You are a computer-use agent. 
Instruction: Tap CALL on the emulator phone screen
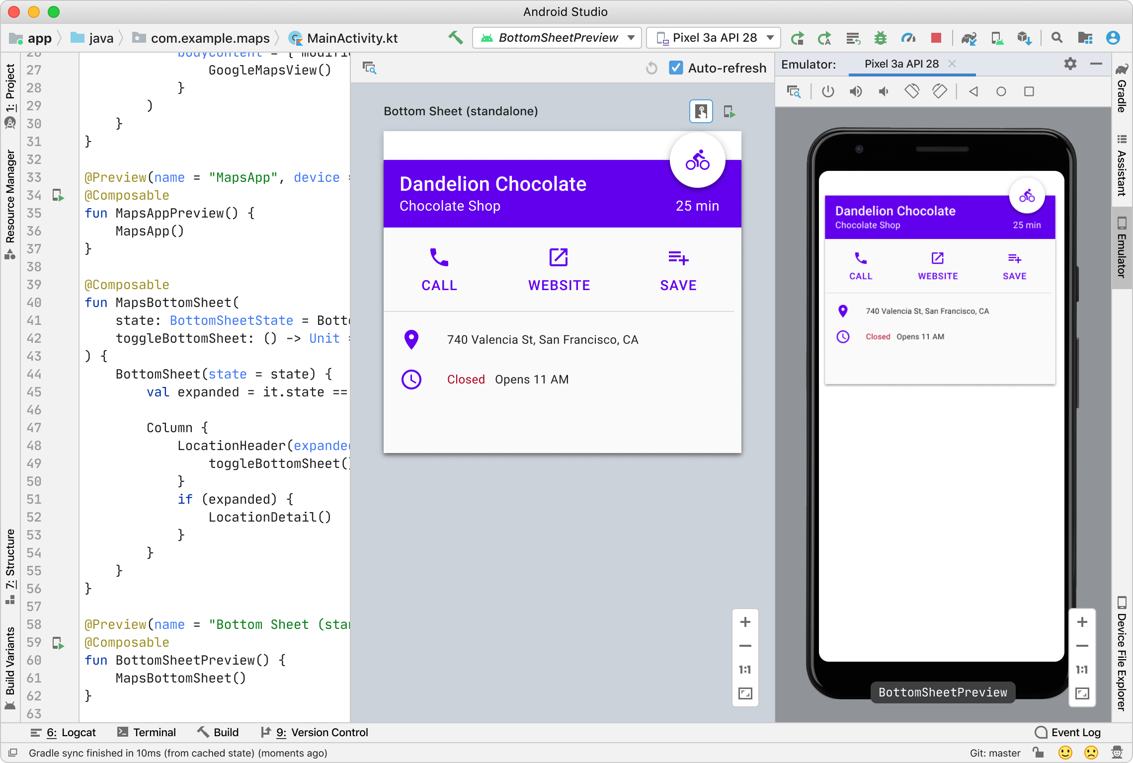861,267
